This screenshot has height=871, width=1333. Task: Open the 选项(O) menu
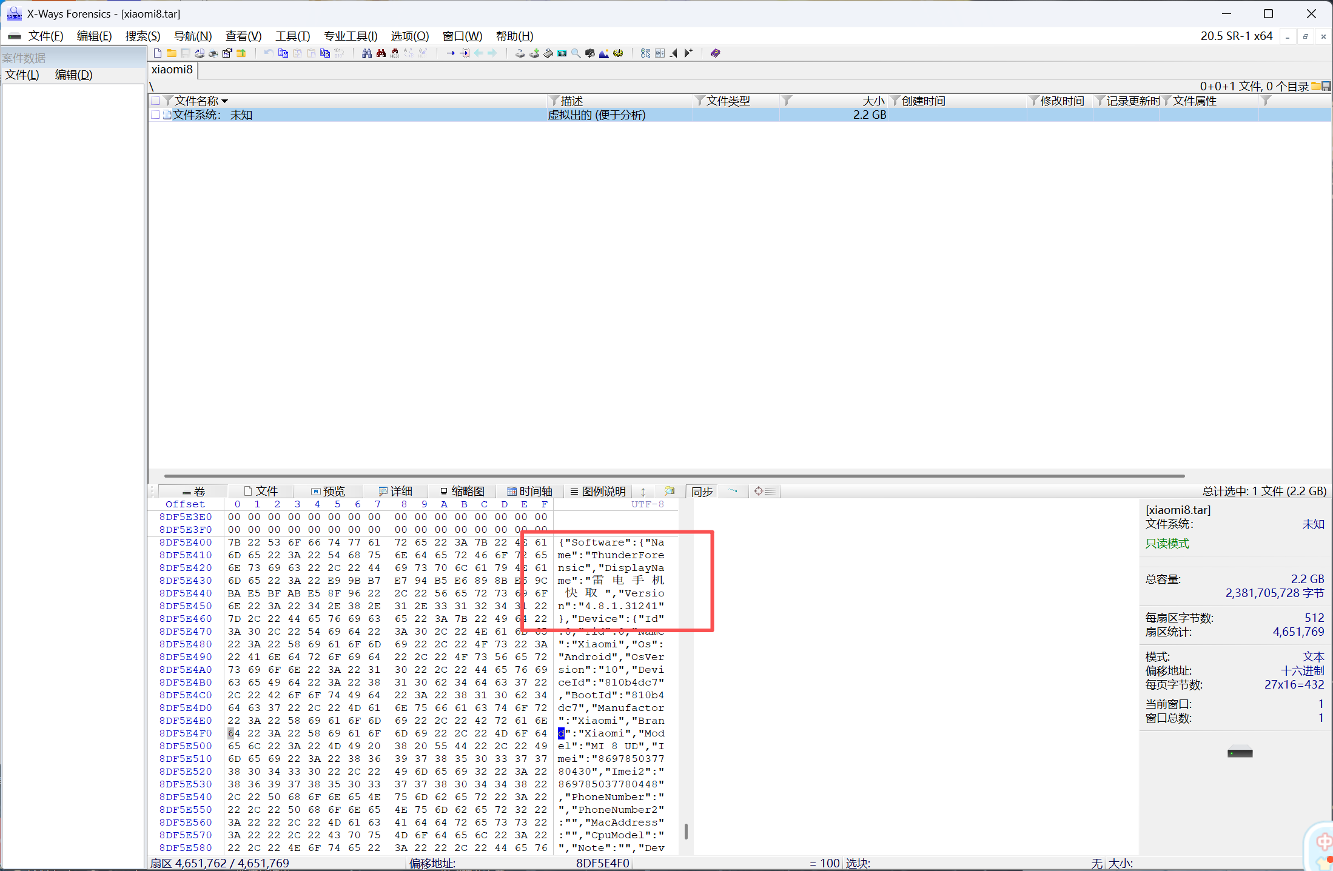(x=410, y=36)
